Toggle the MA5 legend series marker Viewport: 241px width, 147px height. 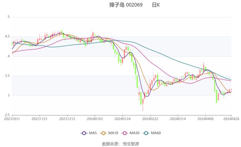point(85,133)
